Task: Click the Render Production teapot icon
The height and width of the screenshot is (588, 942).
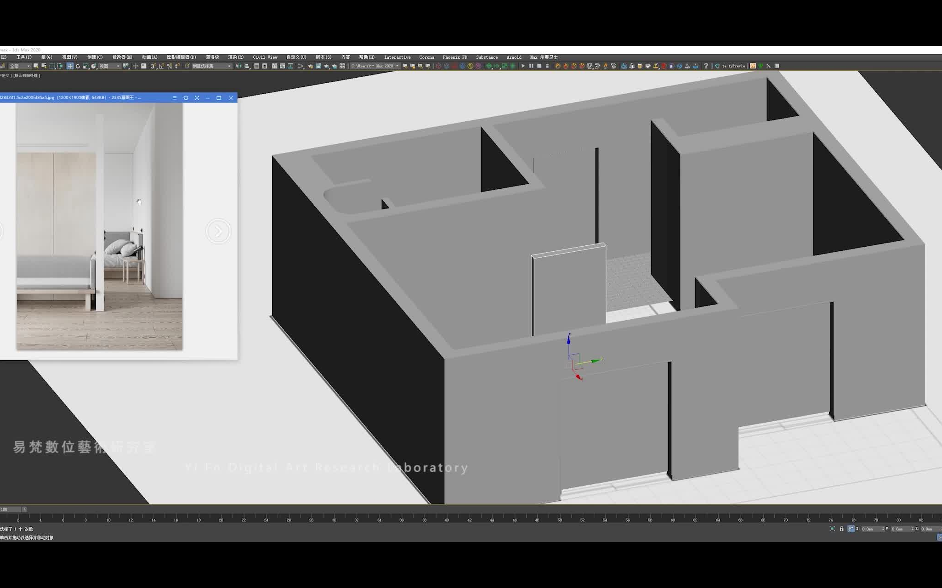Action: pos(326,66)
